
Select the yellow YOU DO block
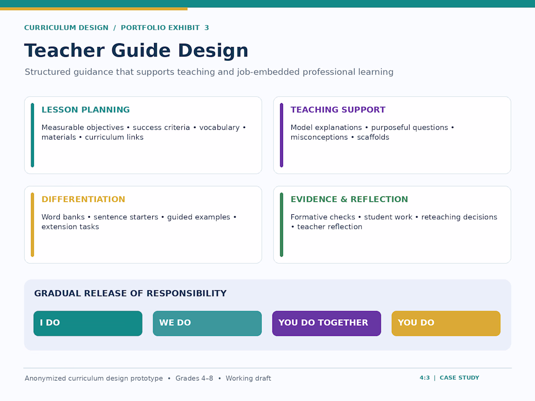[x=446, y=323]
